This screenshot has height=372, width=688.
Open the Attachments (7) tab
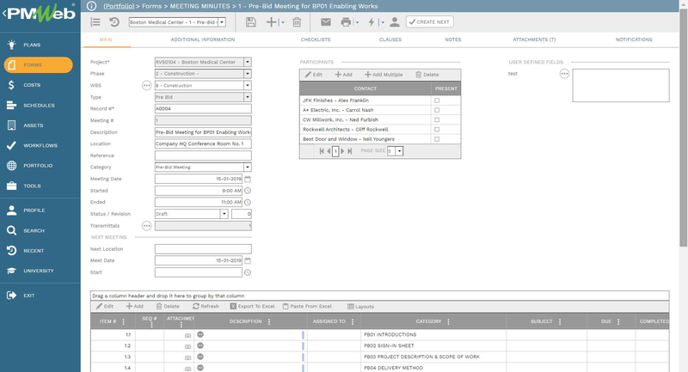point(533,40)
